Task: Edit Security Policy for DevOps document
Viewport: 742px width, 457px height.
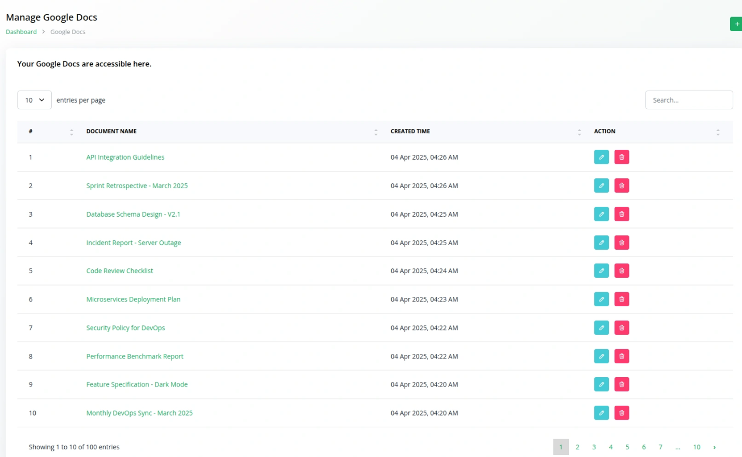Action: pos(601,327)
